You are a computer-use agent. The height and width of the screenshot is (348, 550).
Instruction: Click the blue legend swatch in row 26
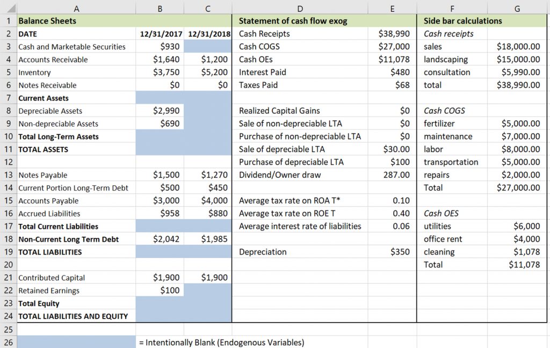76,342
